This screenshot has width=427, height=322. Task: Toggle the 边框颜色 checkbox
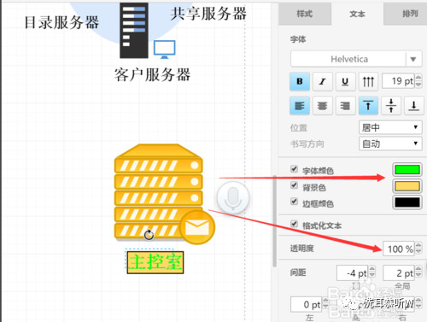pyautogui.click(x=295, y=202)
